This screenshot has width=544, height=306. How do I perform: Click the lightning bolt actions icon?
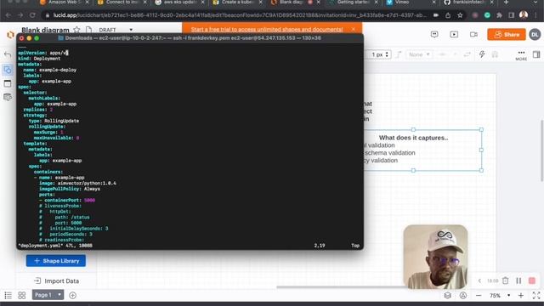(482, 54)
